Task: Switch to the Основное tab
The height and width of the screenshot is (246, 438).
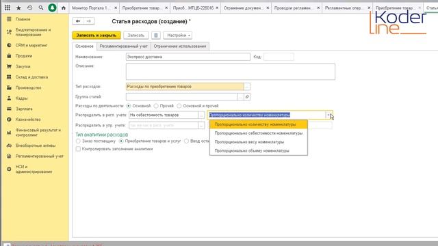Action: (x=84, y=46)
